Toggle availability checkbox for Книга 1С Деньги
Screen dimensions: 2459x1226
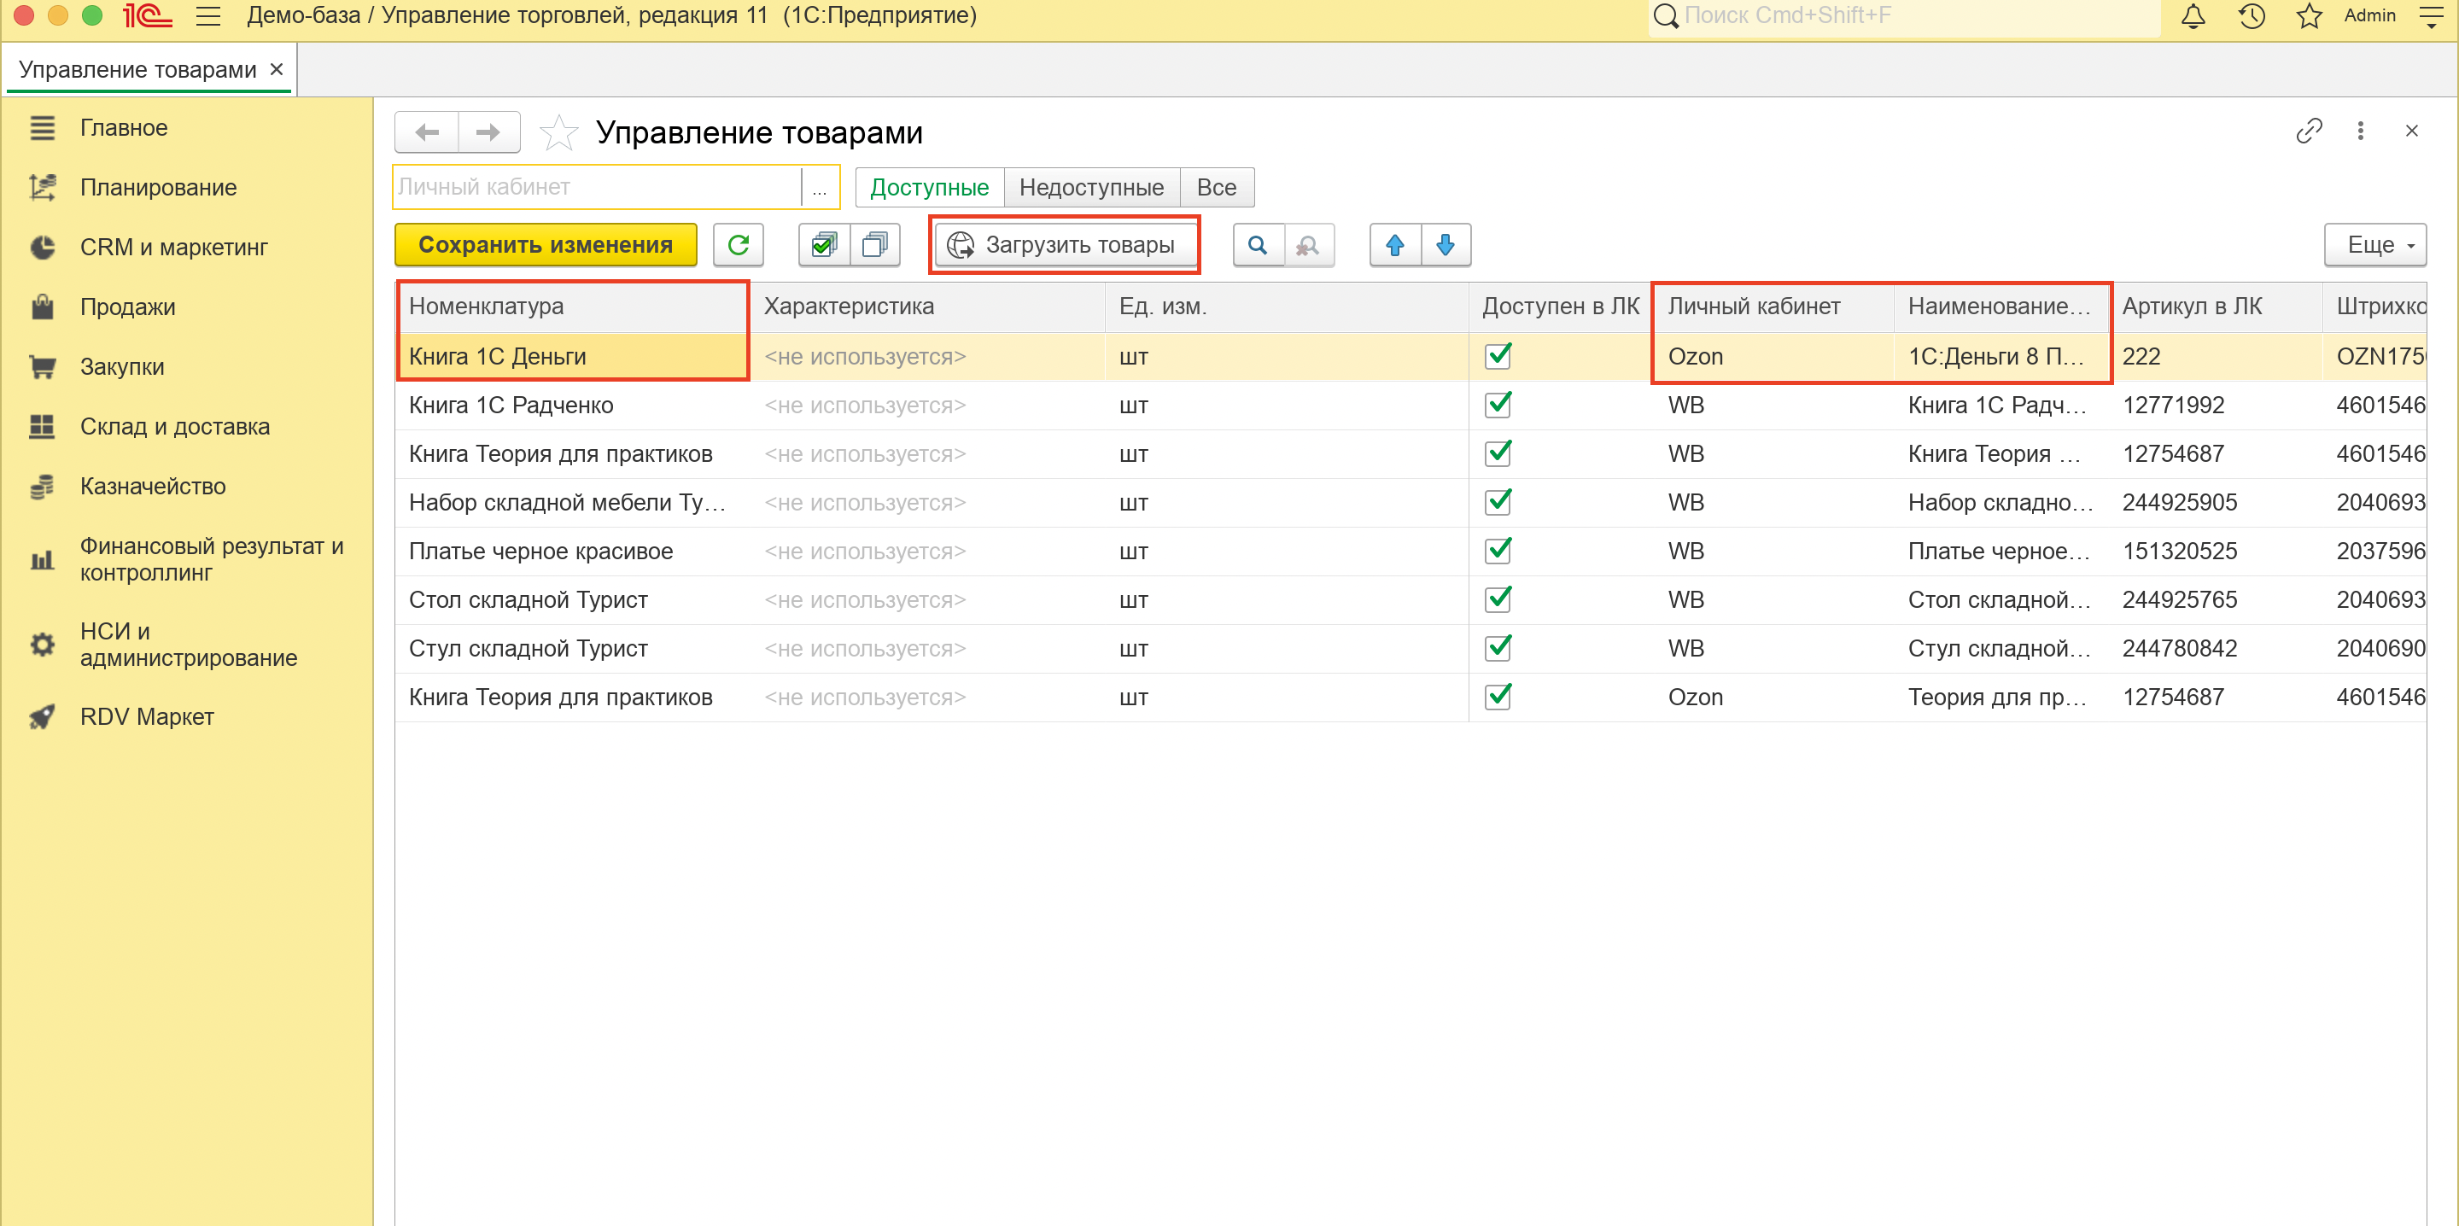[x=1498, y=355]
